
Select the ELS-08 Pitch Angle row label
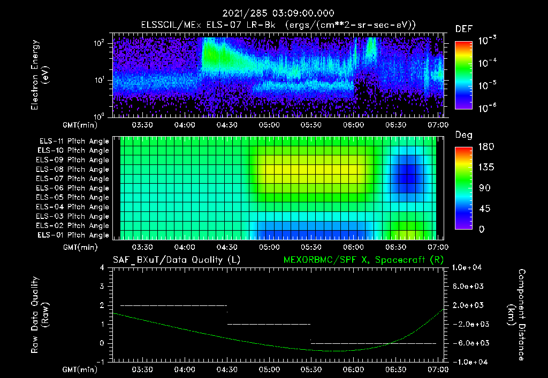tap(73, 169)
